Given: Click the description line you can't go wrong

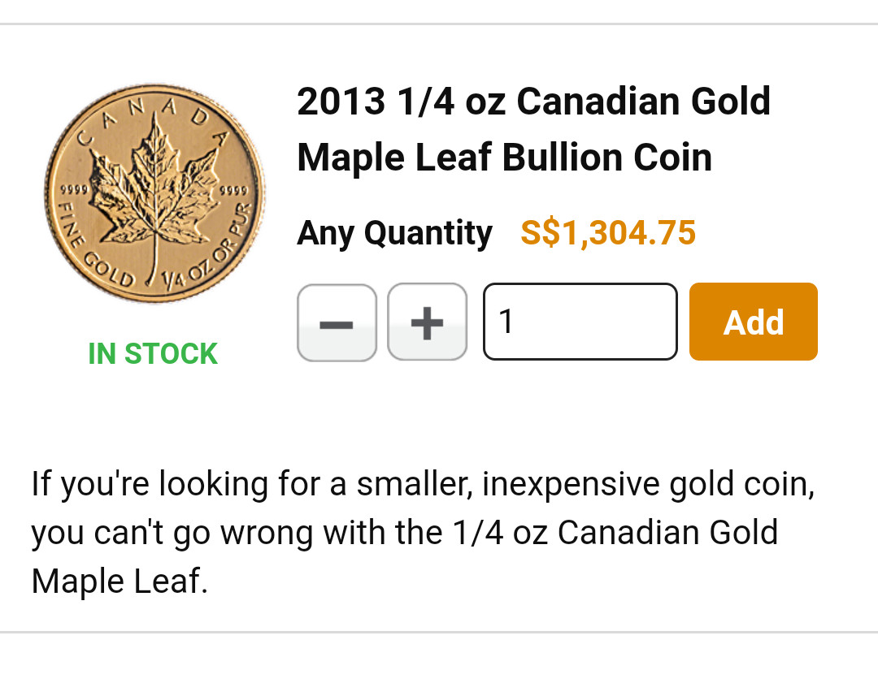Looking at the screenshot, I should [x=404, y=534].
